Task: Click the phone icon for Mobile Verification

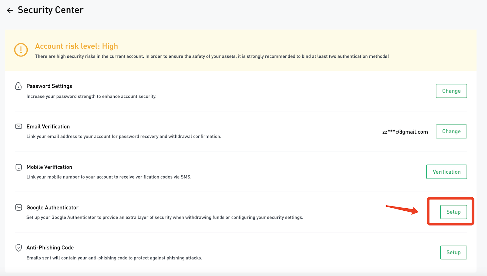Action: pyautogui.click(x=19, y=167)
